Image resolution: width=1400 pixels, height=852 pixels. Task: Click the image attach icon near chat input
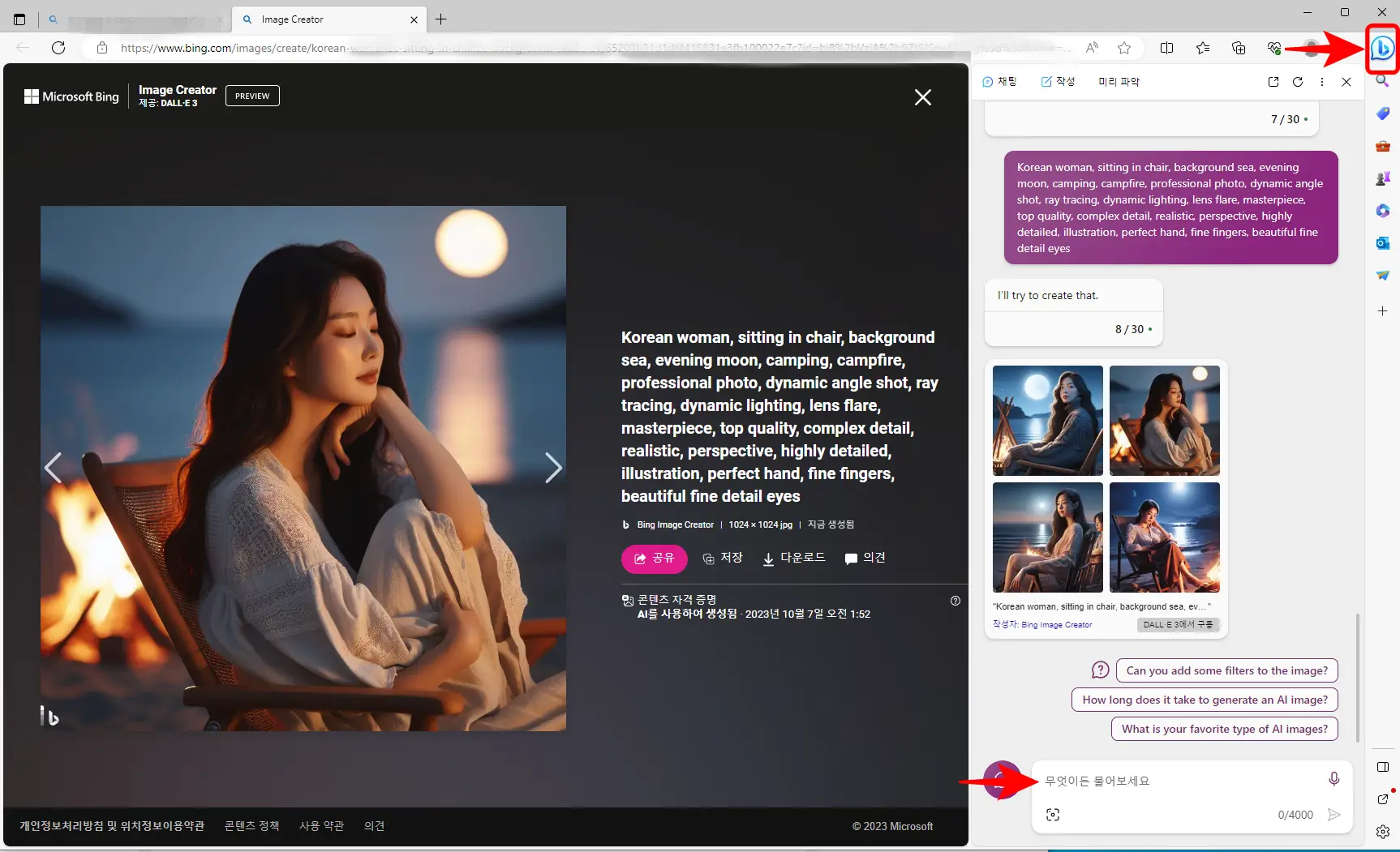(x=1052, y=815)
